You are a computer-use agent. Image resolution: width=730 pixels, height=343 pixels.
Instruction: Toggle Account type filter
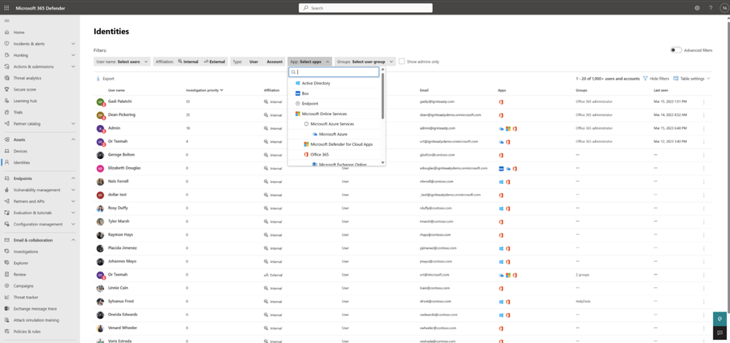274,61
